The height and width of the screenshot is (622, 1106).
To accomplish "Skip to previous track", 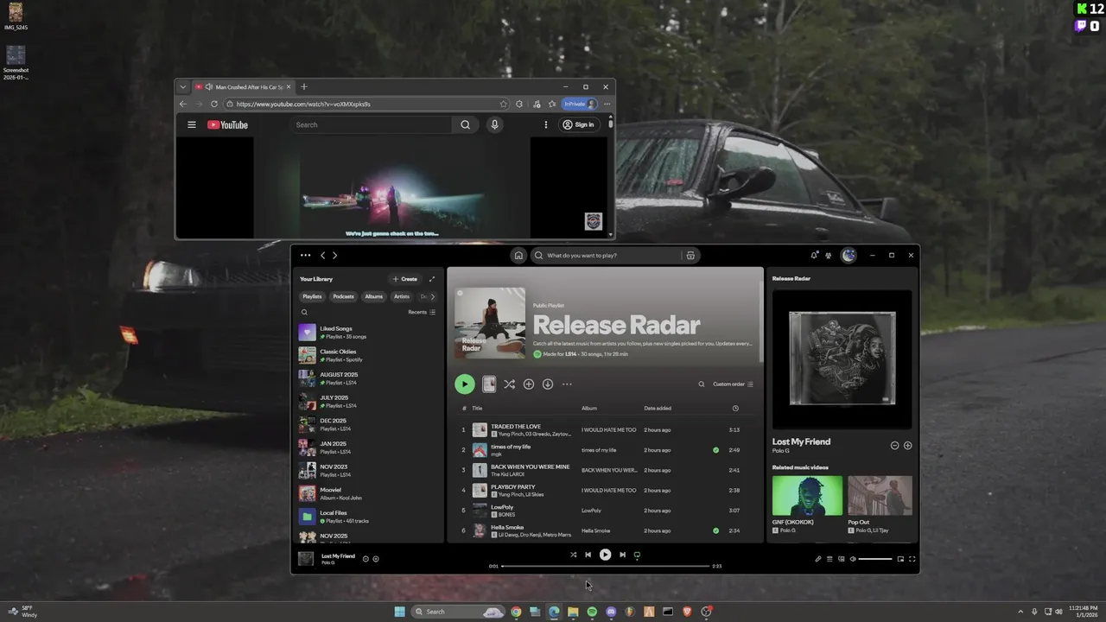I will (588, 555).
